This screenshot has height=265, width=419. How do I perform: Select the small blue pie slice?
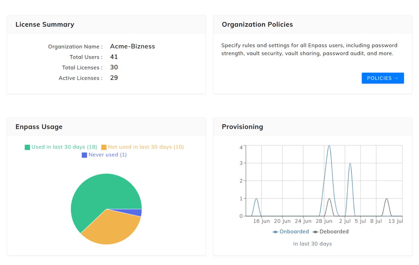pos(138,213)
